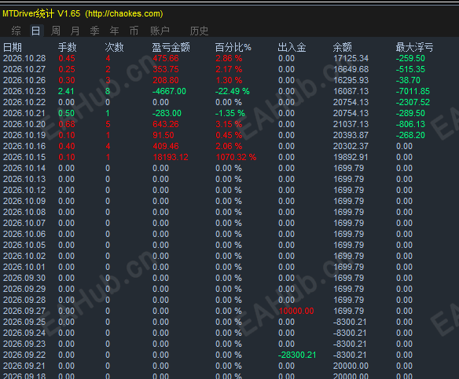The width and height of the screenshot is (459, 379).
Task: Select the 2026.10.28 date row
Action: (x=229, y=58)
